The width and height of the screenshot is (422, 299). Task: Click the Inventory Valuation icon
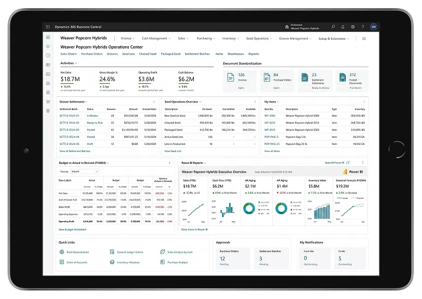point(112,262)
